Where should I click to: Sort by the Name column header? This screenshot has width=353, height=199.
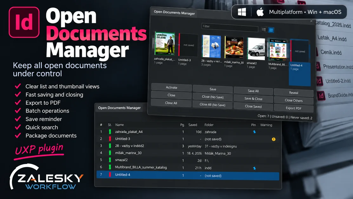120,125
